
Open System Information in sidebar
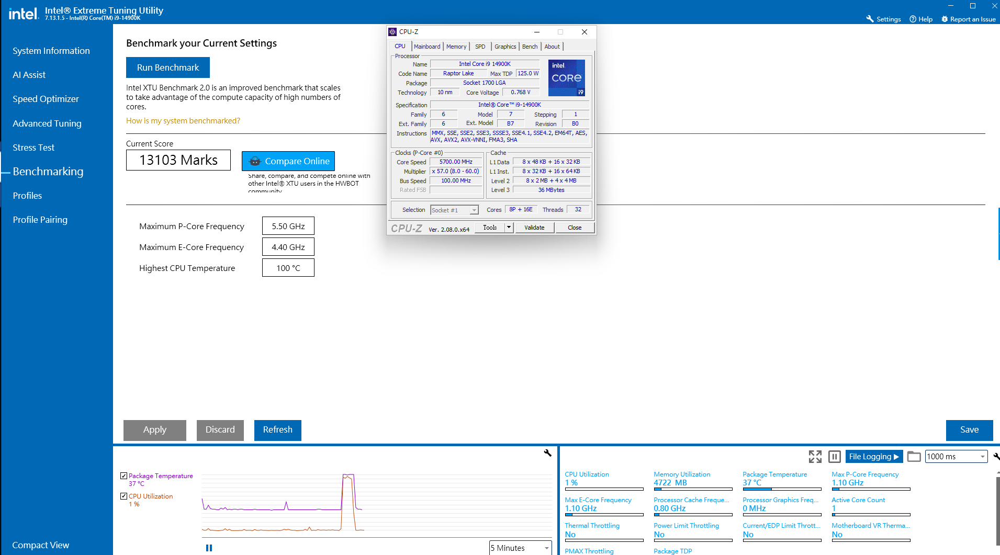(x=51, y=51)
